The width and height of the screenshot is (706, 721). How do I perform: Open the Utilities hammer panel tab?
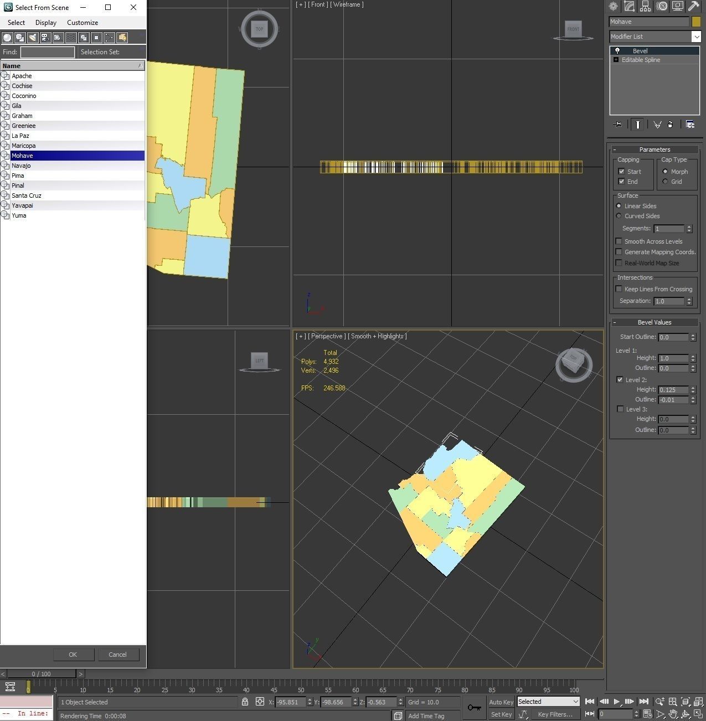coord(694,6)
